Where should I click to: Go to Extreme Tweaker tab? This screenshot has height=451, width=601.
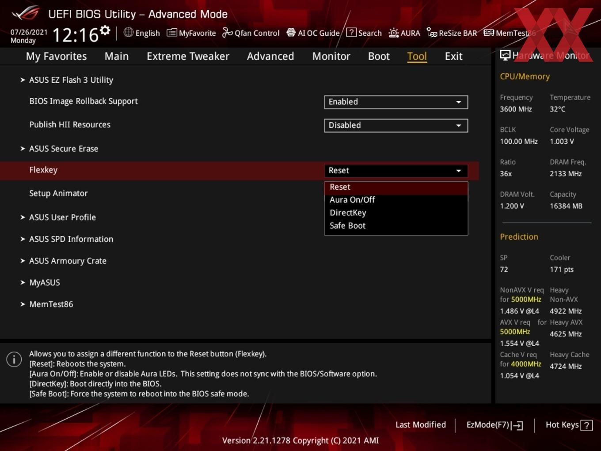[188, 57]
